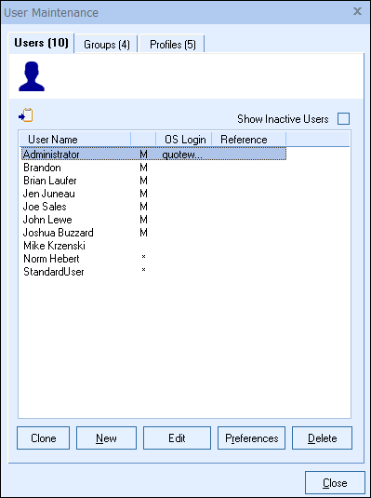Click the New user button
This screenshot has height=498, width=371.
coord(106,438)
